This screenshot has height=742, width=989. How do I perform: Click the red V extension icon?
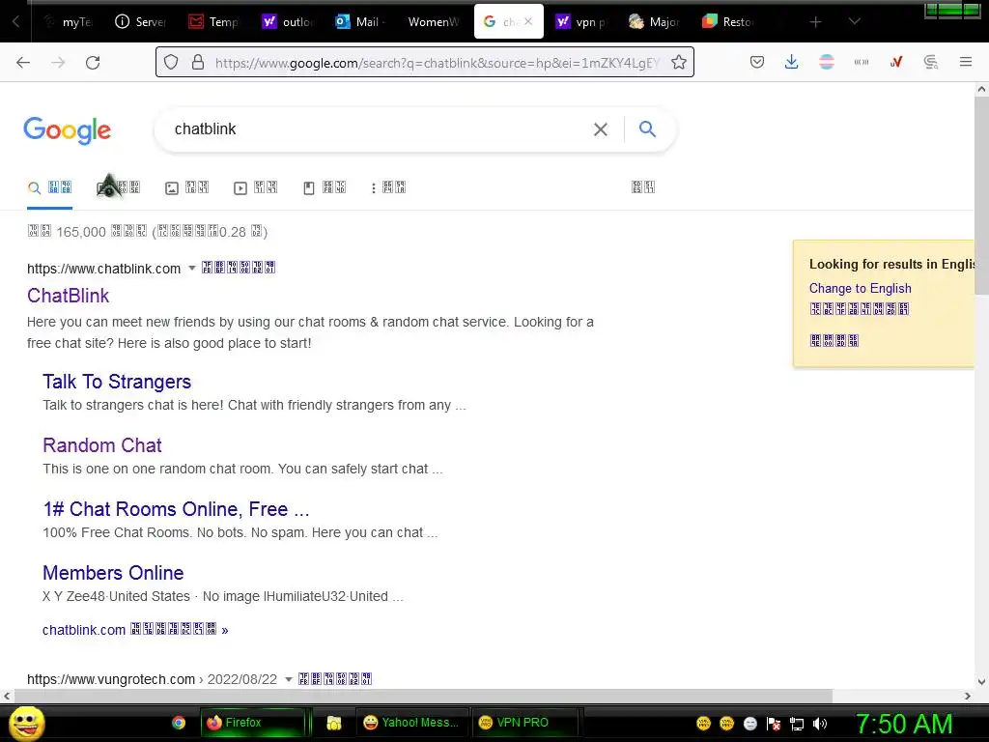tap(896, 62)
